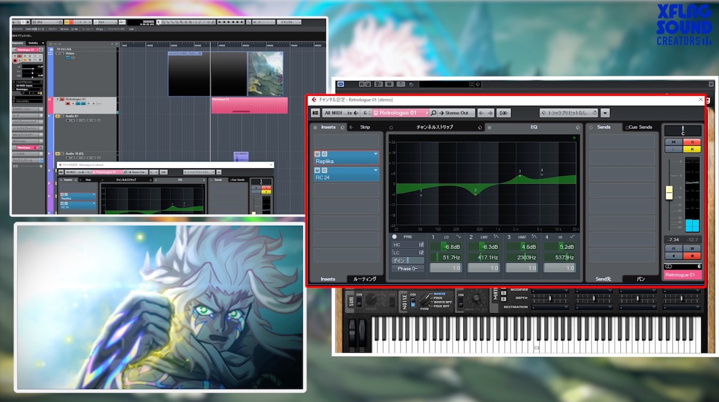Click the export/link channel arrow icon

pos(503,113)
